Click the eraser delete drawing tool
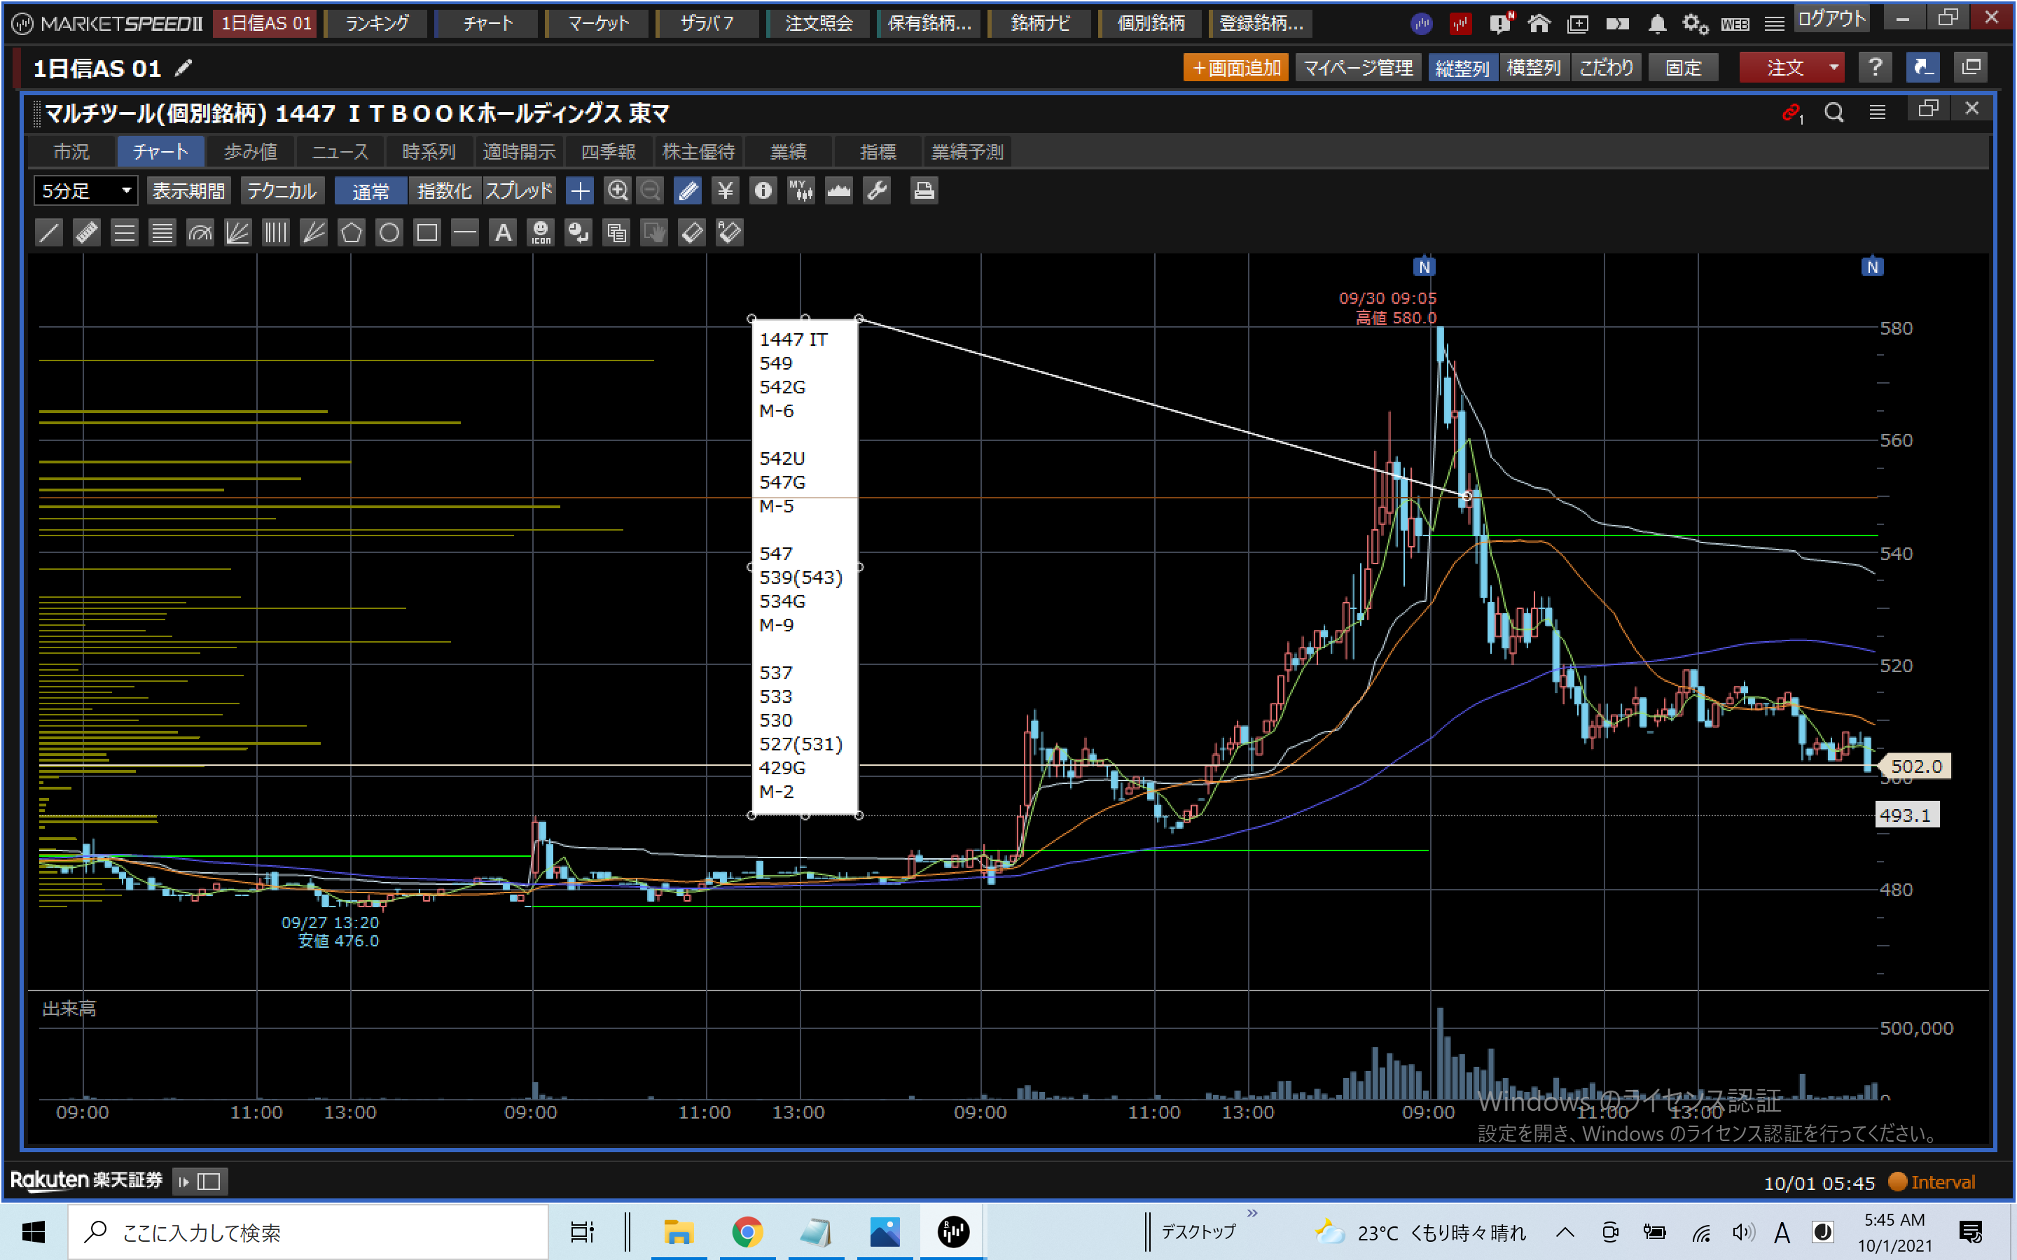This screenshot has height=1260, width=2017. click(692, 232)
